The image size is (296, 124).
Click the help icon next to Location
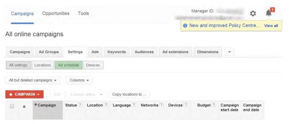tap(106, 105)
